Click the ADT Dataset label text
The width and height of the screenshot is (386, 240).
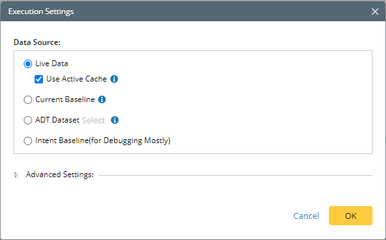pos(57,120)
